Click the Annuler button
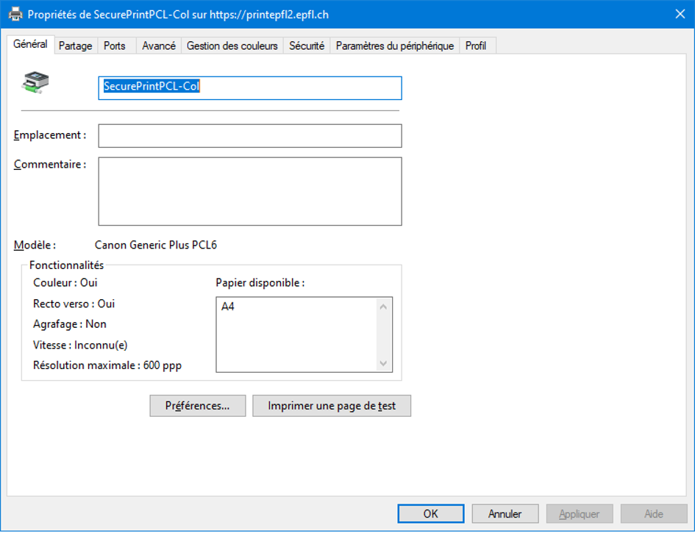 coord(505,514)
